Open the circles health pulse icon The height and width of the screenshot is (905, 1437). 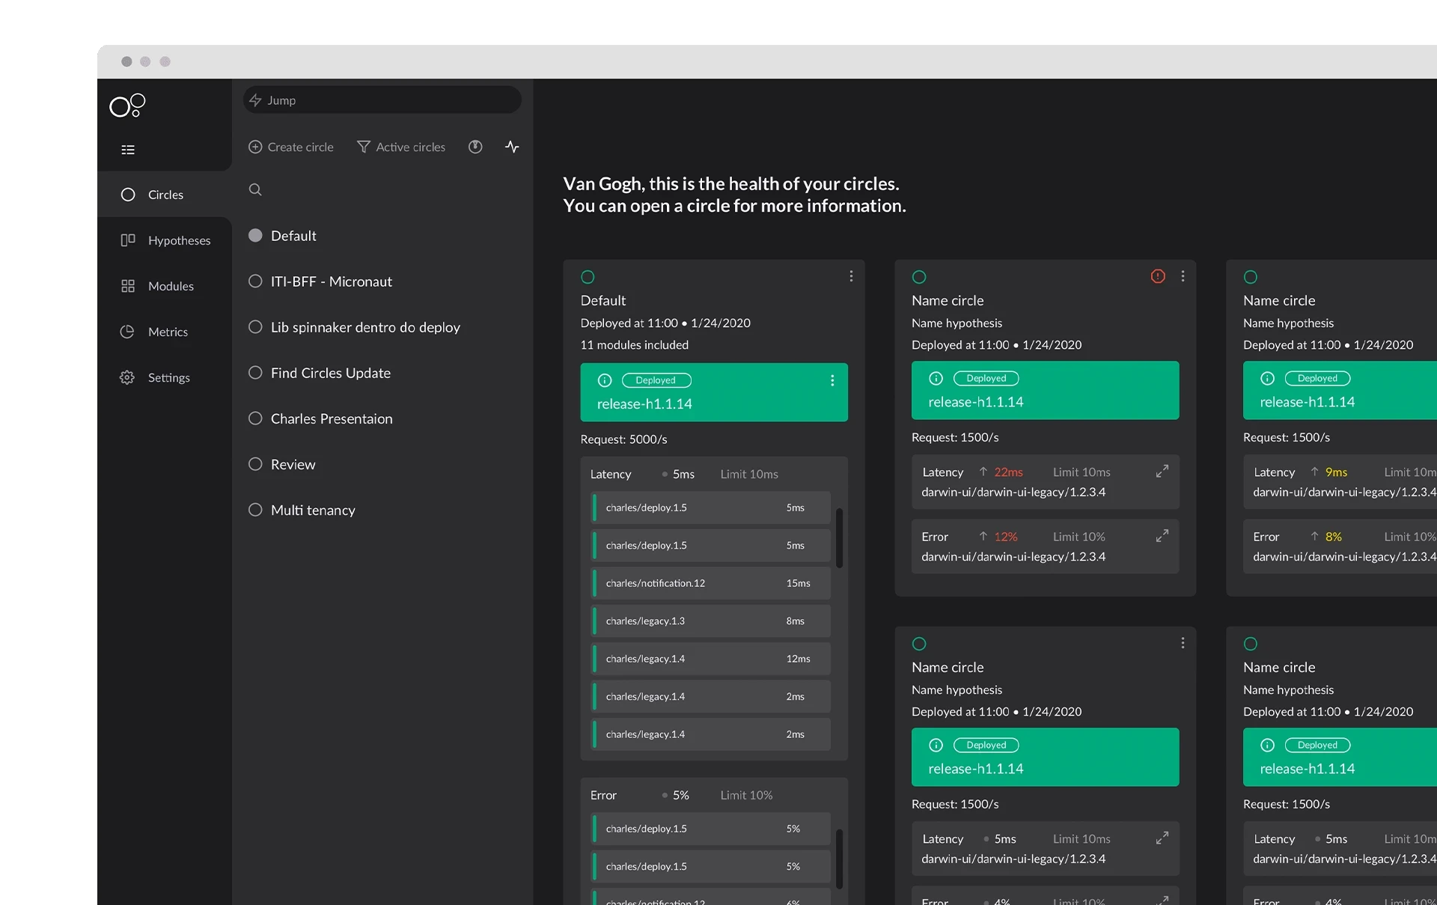(x=512, y=147)
